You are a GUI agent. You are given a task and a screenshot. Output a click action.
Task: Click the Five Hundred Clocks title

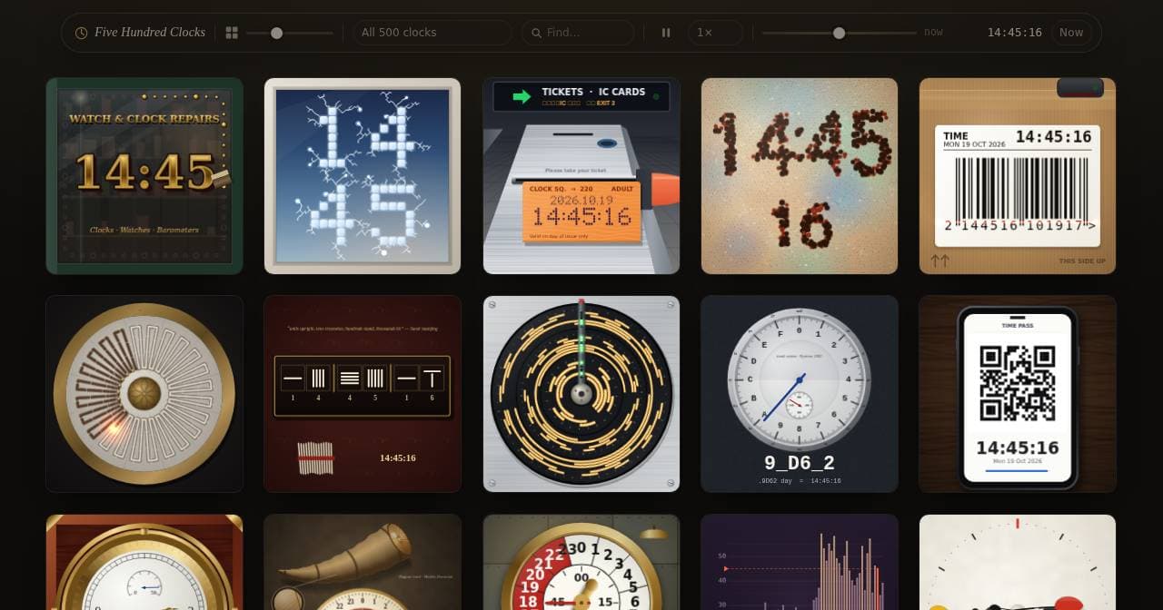point(150,33)
